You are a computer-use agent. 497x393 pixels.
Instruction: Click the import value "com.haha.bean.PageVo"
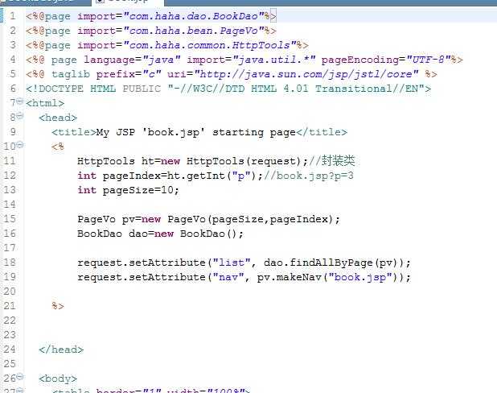click(194, 31)
